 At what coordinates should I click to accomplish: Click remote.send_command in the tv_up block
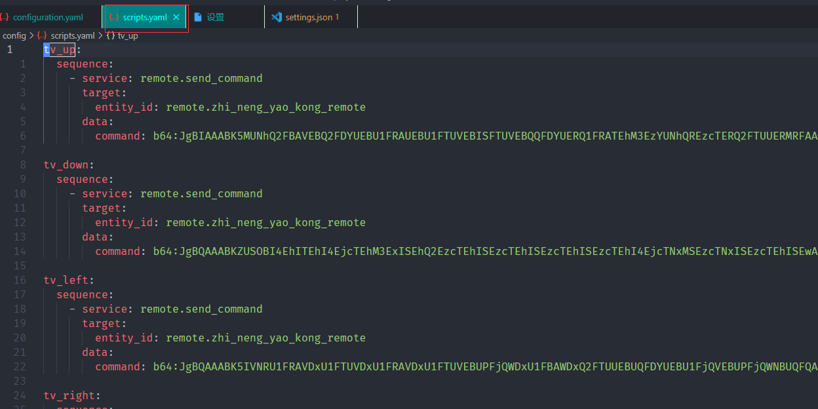click(x=201, y=78)
